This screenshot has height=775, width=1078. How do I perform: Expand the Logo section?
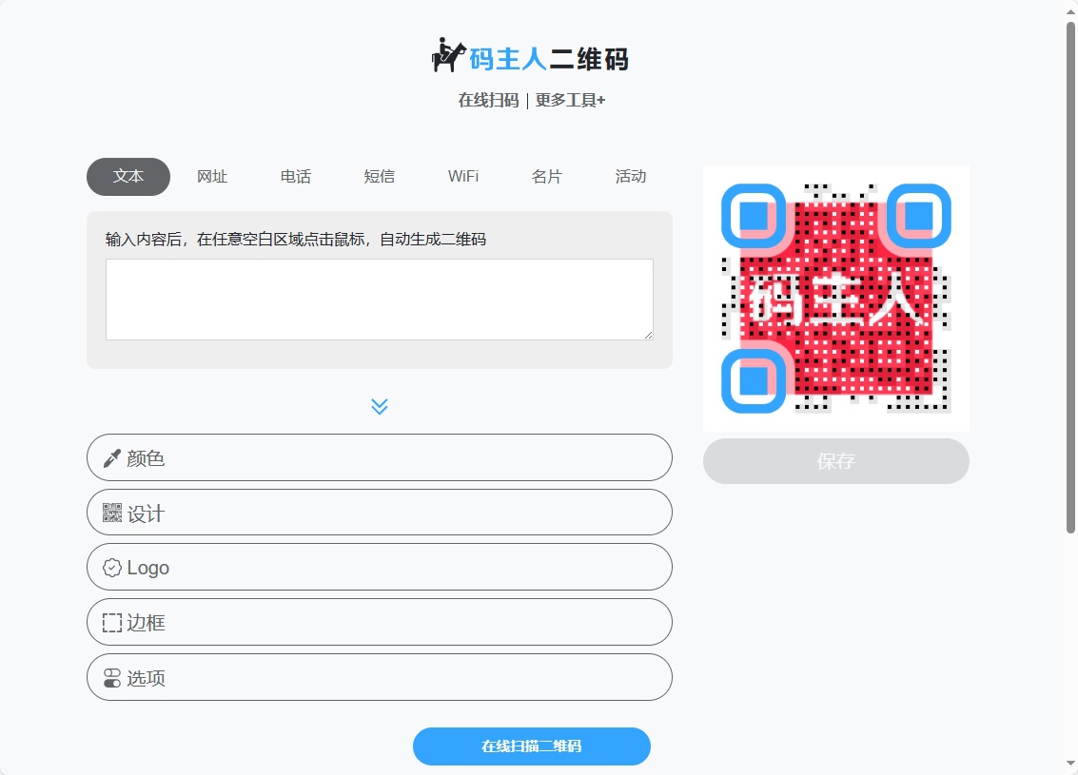coord(380,567)
